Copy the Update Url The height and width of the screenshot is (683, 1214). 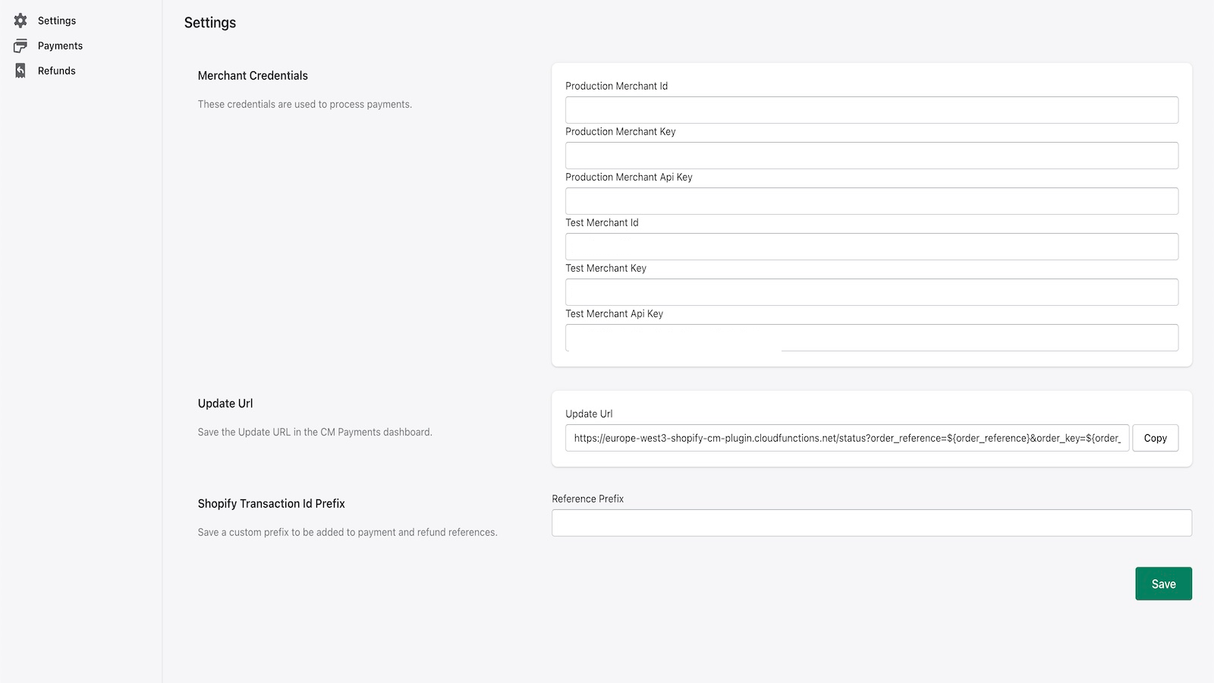(1156, 438)
